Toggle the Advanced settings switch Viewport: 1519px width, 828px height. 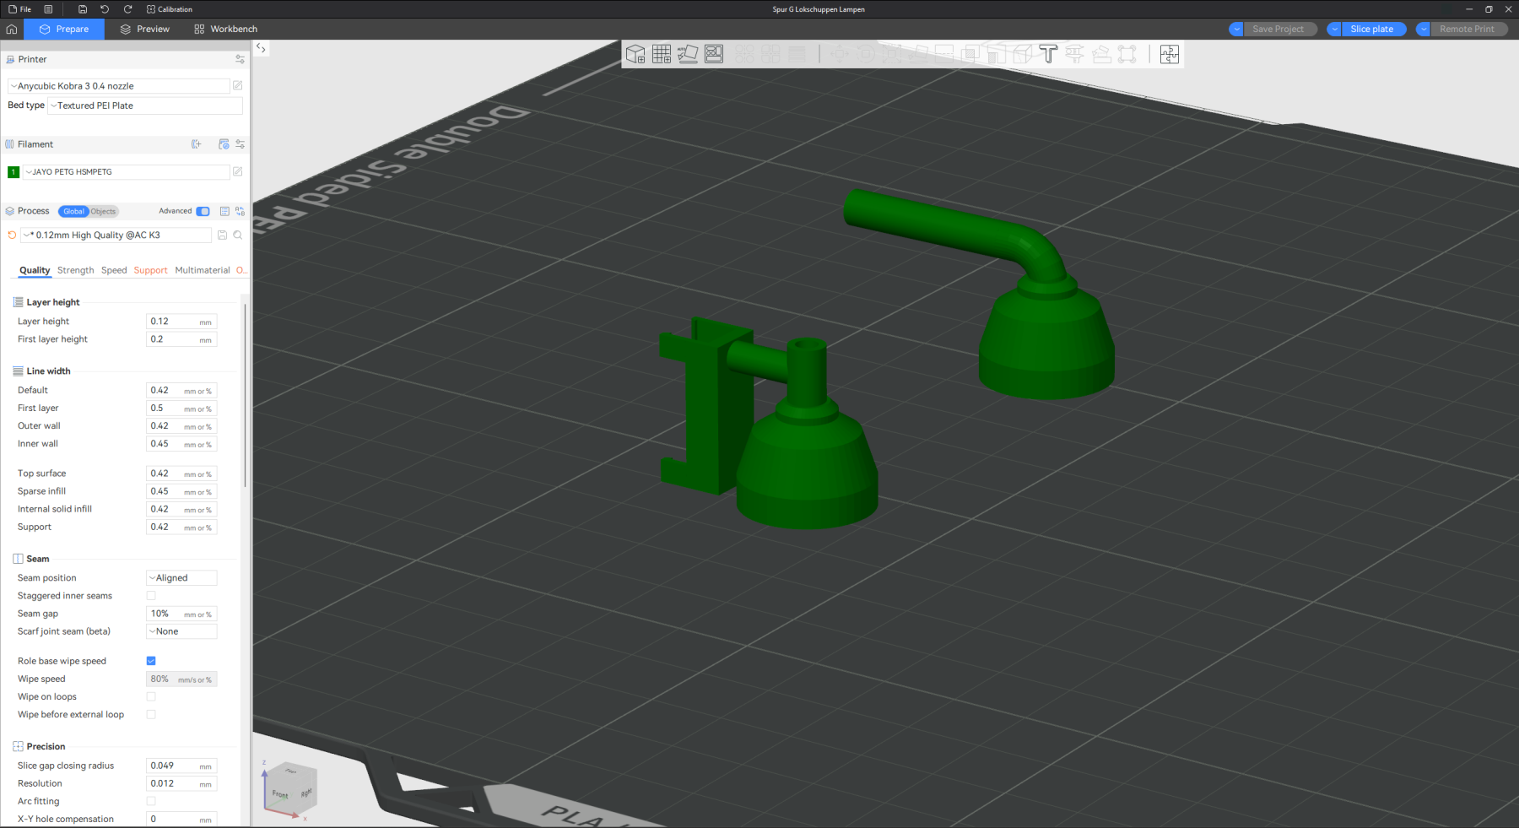point(203,211)
